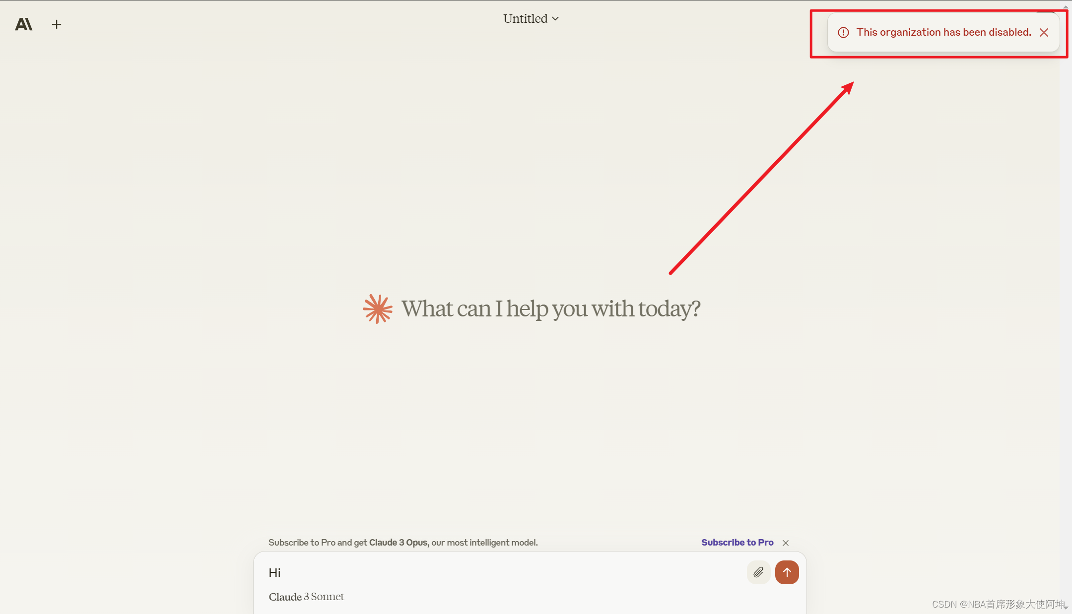1072x614 pixels.
Task: Click the orange Claude starburst icon
Action: 378,309
